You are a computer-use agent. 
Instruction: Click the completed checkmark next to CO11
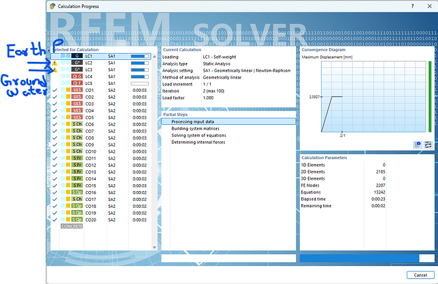coord(55,159)
